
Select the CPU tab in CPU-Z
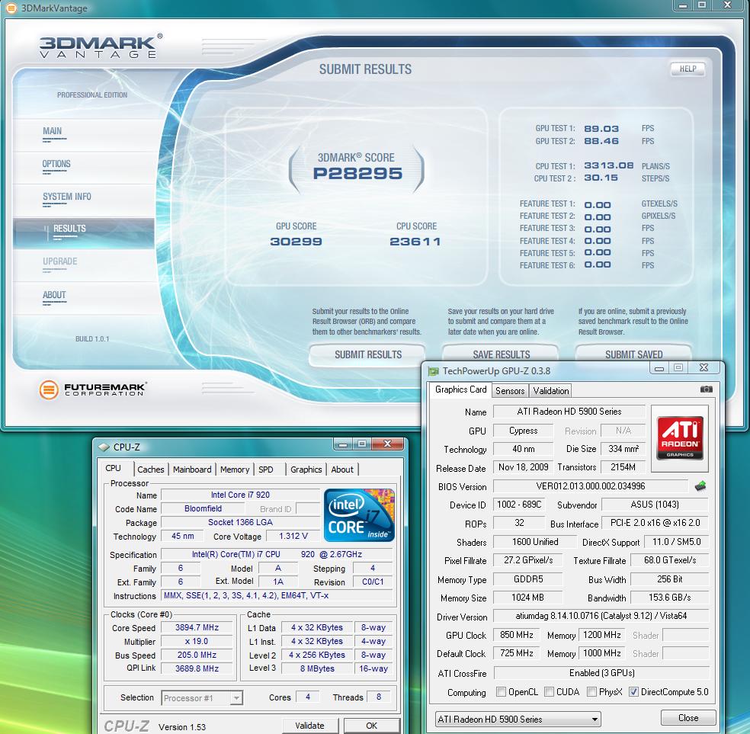pos(114,469)
